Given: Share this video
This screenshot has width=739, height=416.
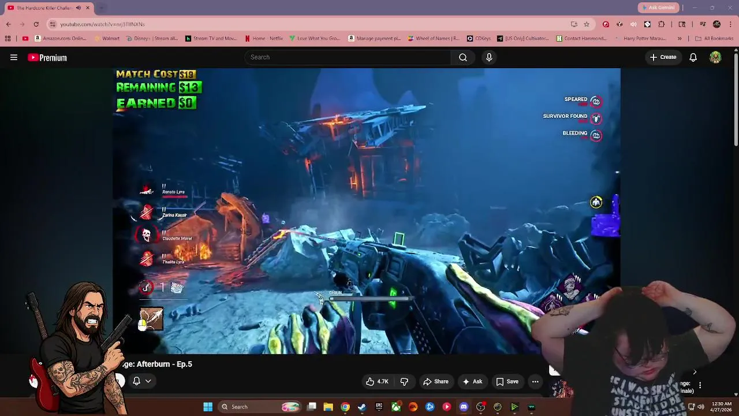Looking at the screenshot, I should [435, 381].
